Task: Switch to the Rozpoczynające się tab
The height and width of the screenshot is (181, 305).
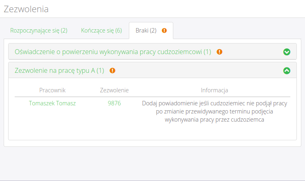Action: tap(39, 31)
